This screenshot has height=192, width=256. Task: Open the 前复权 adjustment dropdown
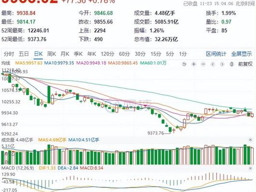(x=245, y=64)
